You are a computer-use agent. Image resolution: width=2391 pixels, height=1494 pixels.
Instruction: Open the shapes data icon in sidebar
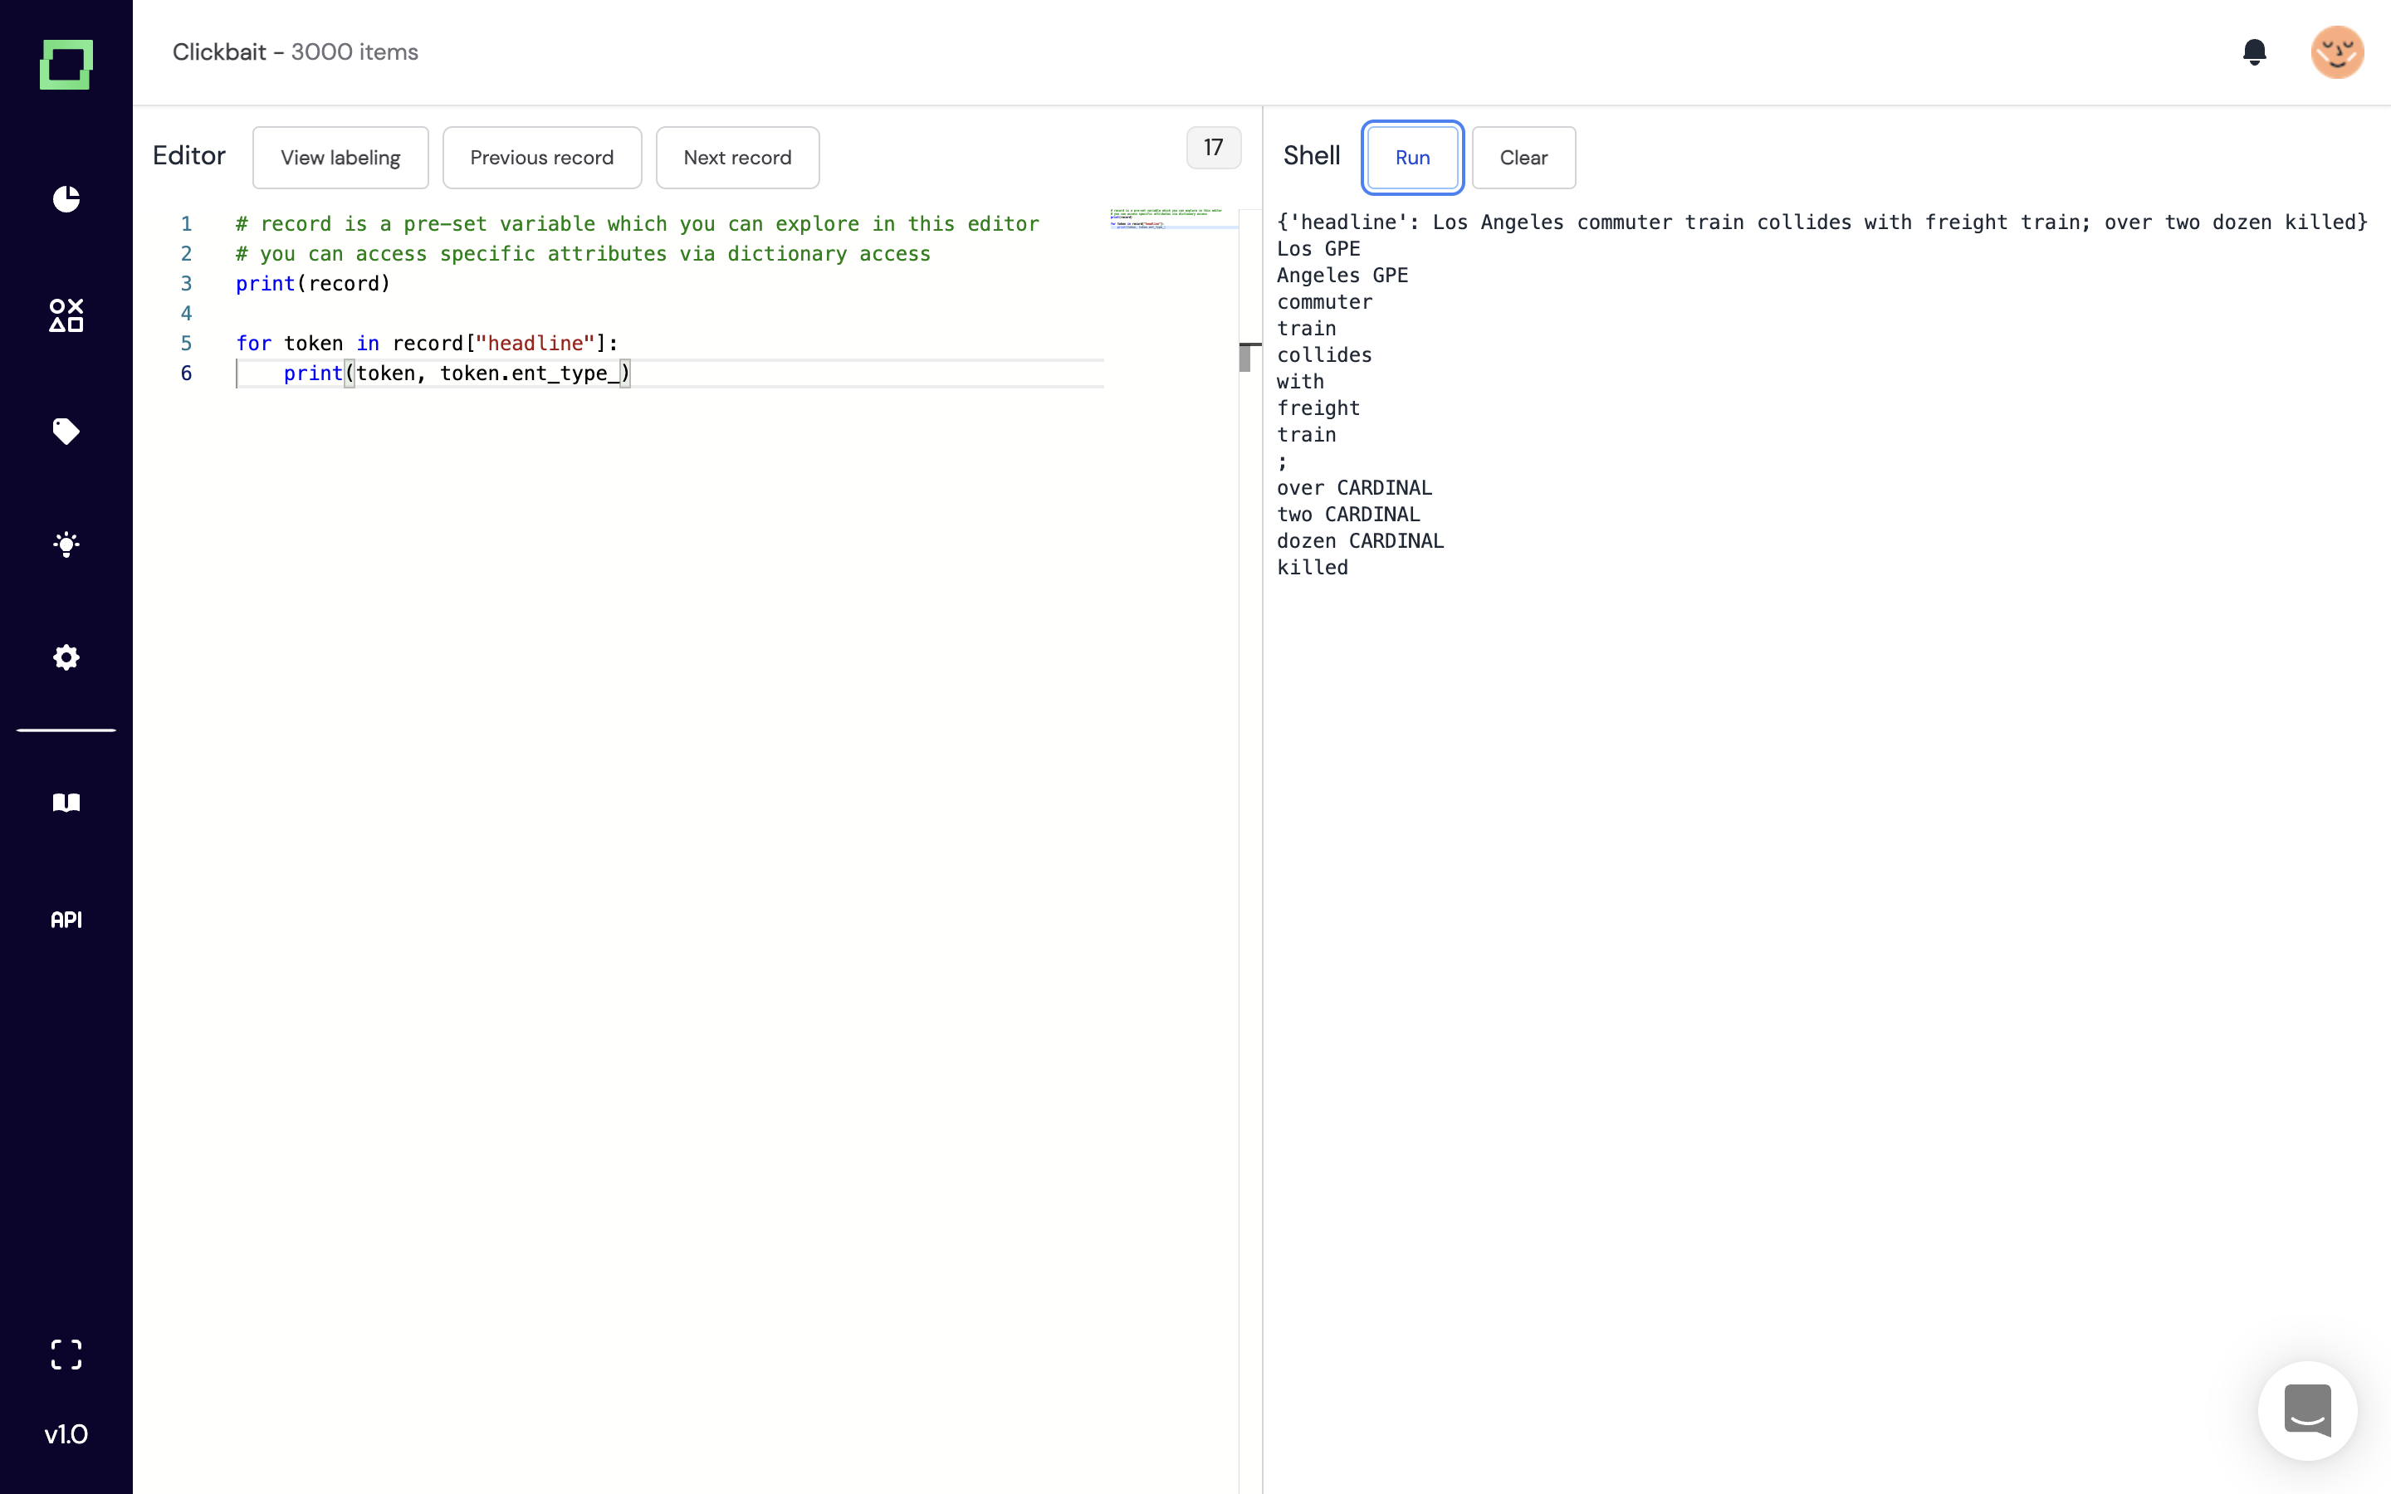(66, 315)
